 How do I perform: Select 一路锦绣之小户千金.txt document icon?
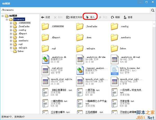pyautogui.click(x=80, y=103)
